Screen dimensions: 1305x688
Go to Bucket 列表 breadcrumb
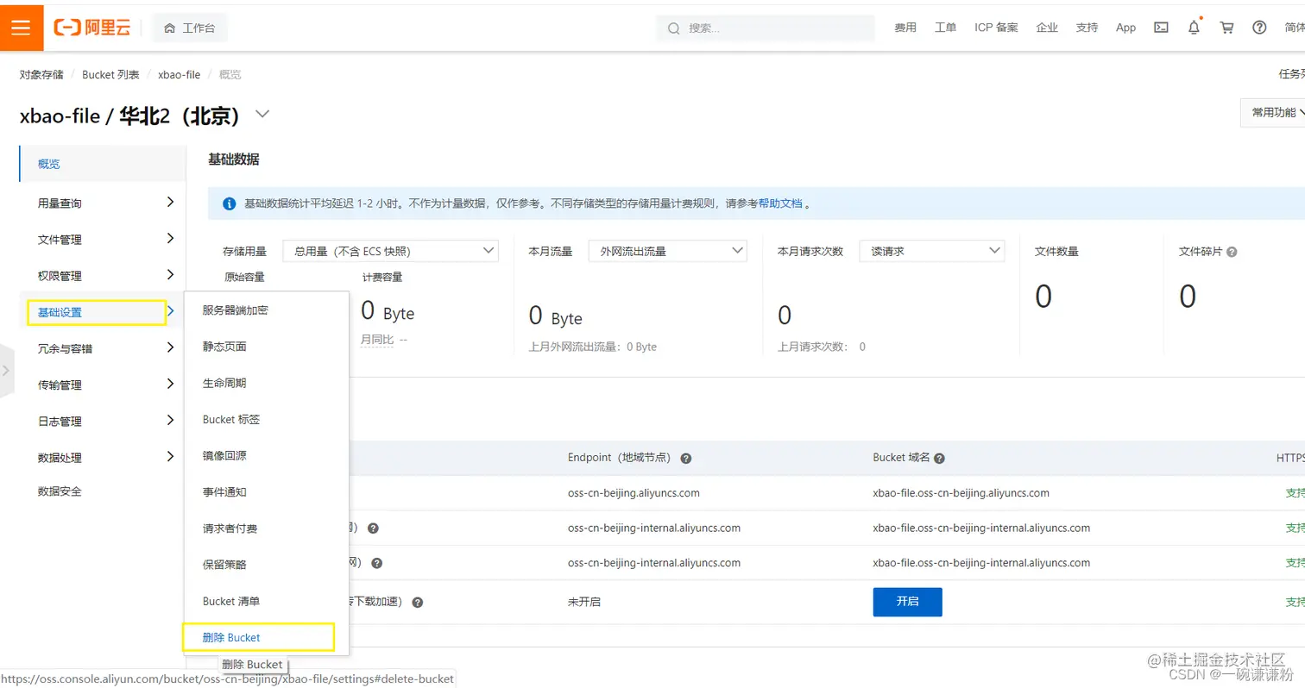tap(110, 75)
